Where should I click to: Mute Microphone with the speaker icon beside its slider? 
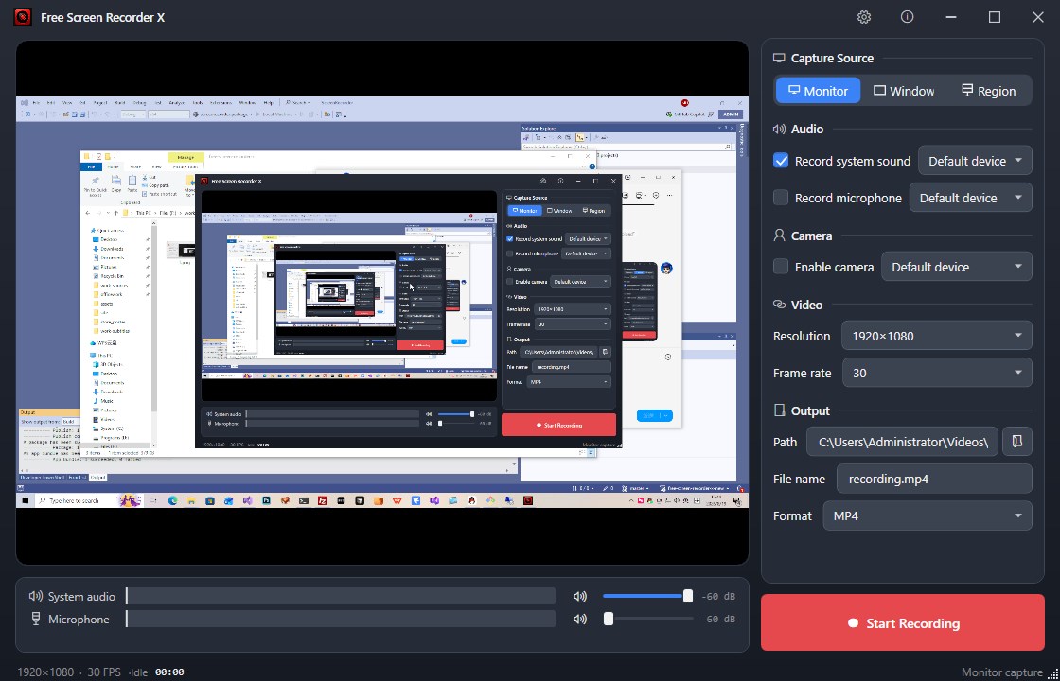point(580,619)
